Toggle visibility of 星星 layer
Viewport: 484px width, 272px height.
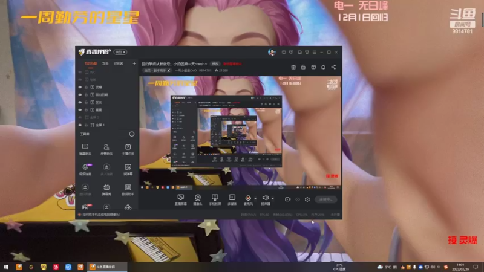pos(80,110)
